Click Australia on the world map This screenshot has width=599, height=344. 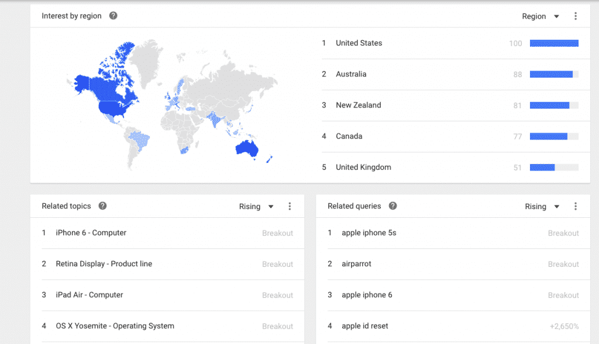pyautogui.click(x=247, y=149)
